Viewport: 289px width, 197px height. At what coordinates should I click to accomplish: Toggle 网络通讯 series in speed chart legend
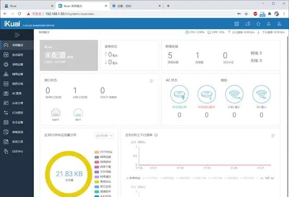click(231, 178)
